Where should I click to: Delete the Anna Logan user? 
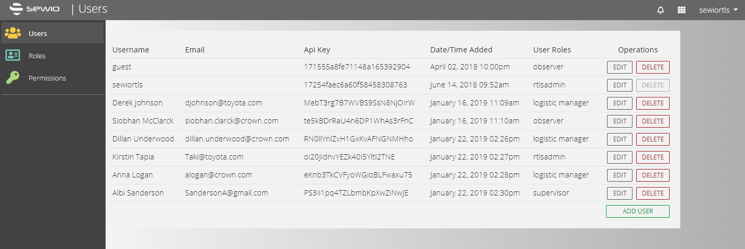click(653, 175)
